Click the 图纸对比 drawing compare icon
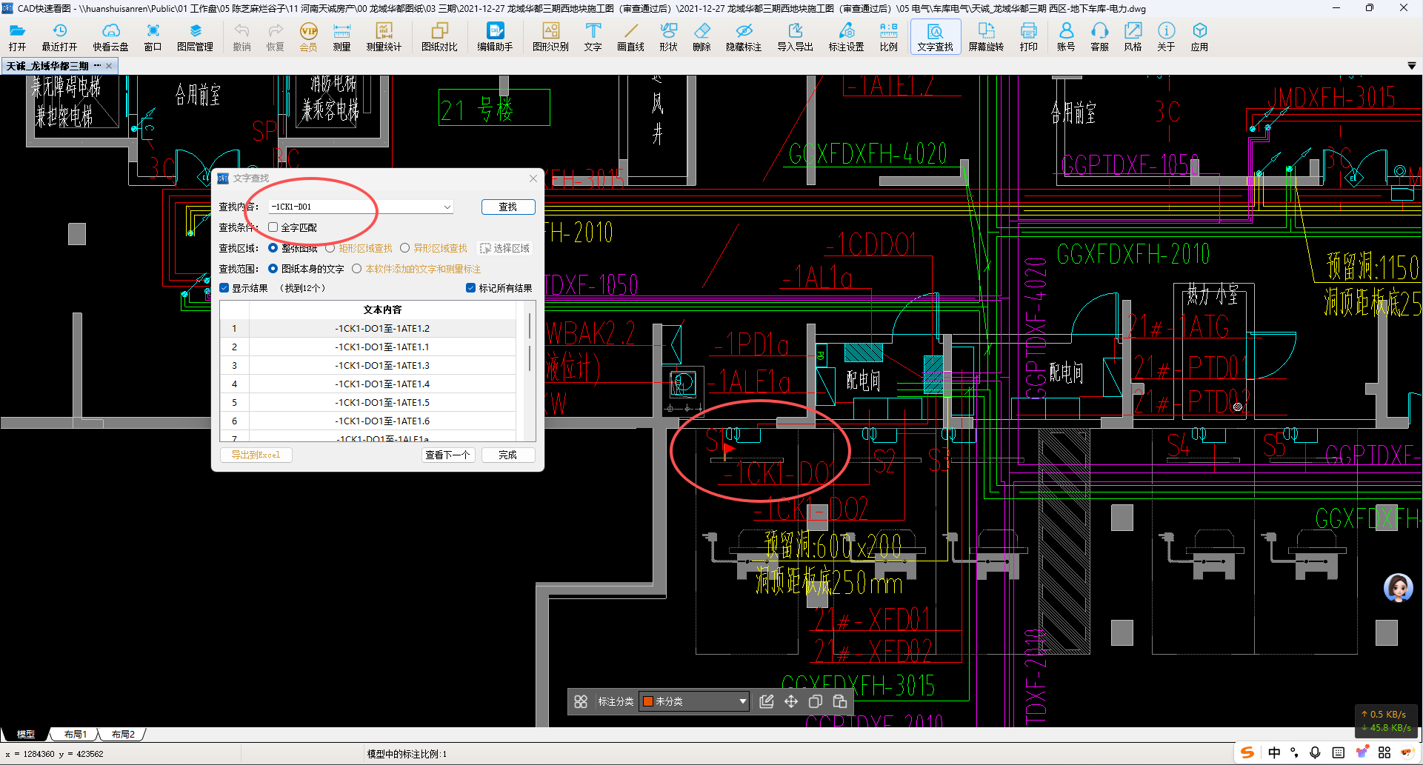This screenshot has height=765, width=1423. pyautogui.click(x=439, y=36)
